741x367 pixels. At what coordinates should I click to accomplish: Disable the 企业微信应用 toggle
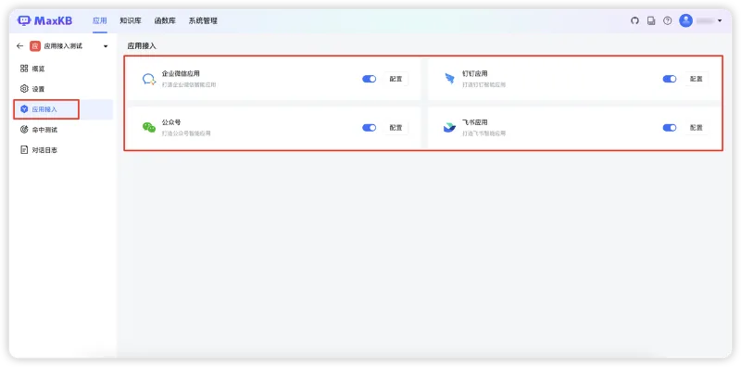[369, 79]
